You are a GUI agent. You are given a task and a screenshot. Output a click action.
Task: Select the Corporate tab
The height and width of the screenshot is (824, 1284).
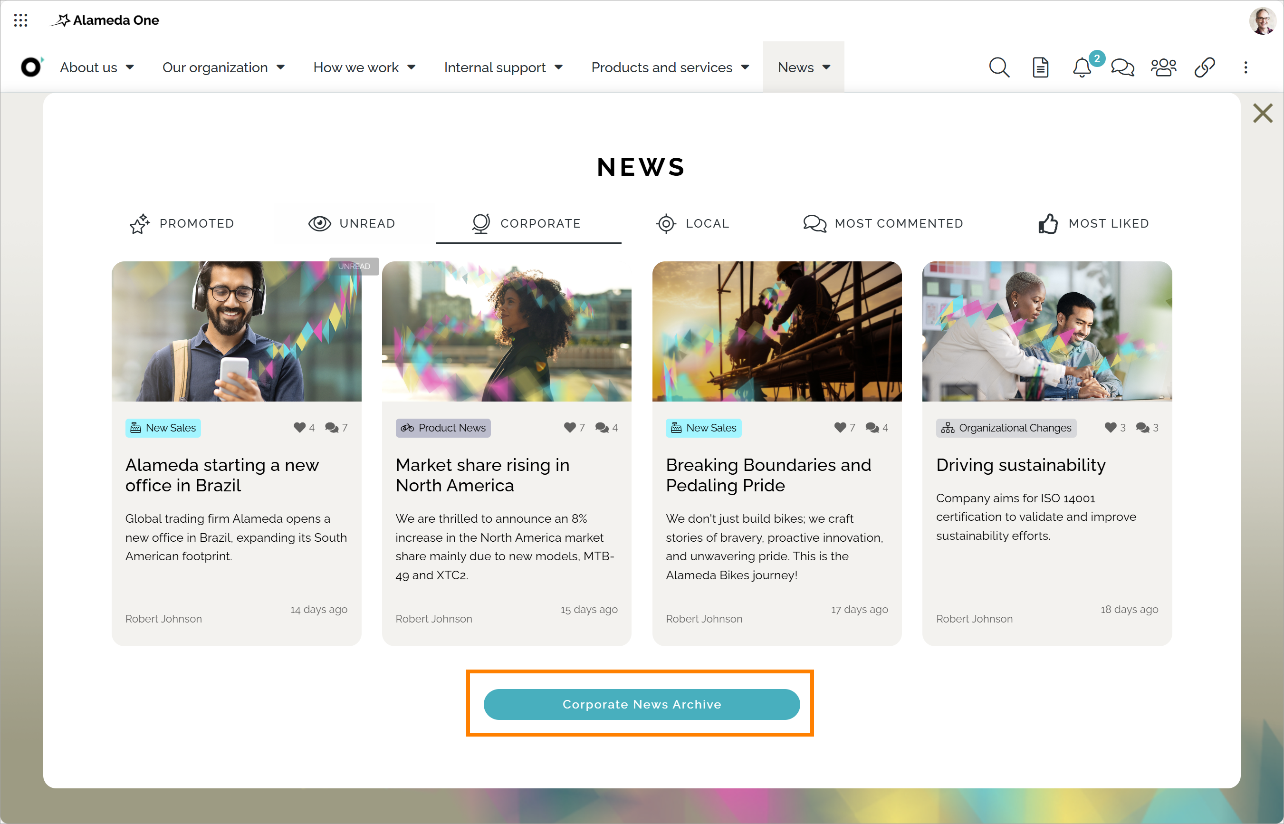[x=528, y=223]
